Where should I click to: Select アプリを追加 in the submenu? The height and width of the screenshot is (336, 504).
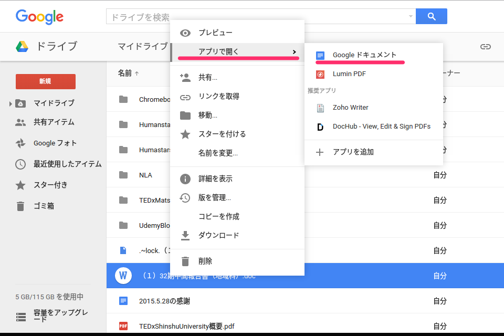(373, 152)
